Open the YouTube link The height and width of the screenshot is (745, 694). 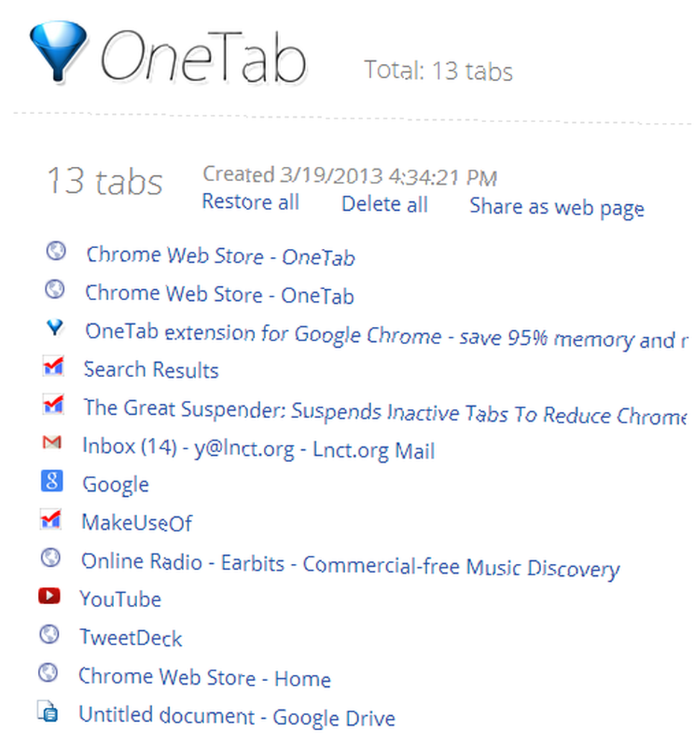pyautogui.click(x=120, y=599)
